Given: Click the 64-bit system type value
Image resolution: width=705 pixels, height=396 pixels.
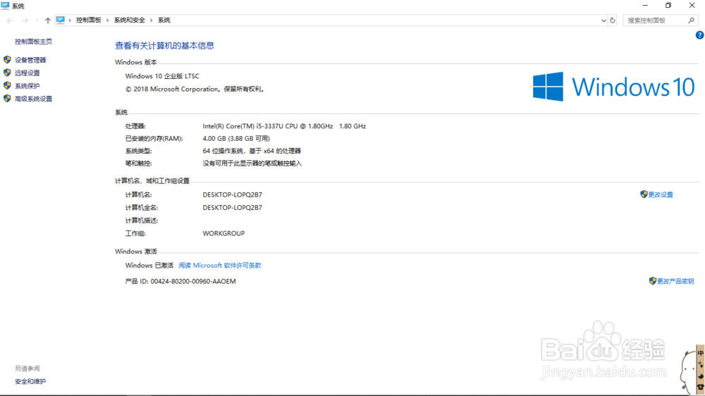Looking at the screenshot, I should pos(252,151).
